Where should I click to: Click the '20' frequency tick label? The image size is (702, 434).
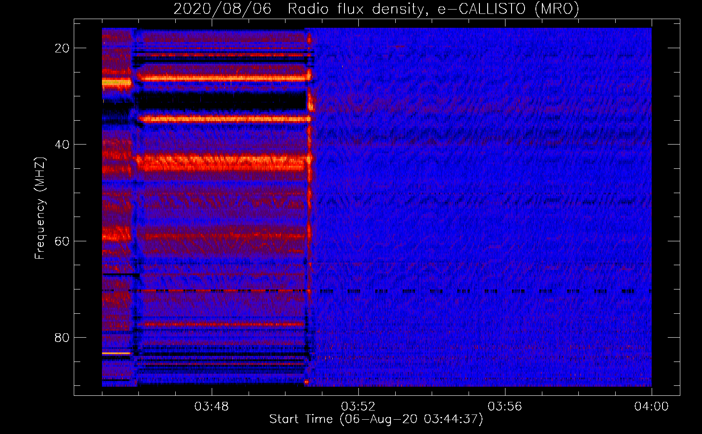[62, 48]
